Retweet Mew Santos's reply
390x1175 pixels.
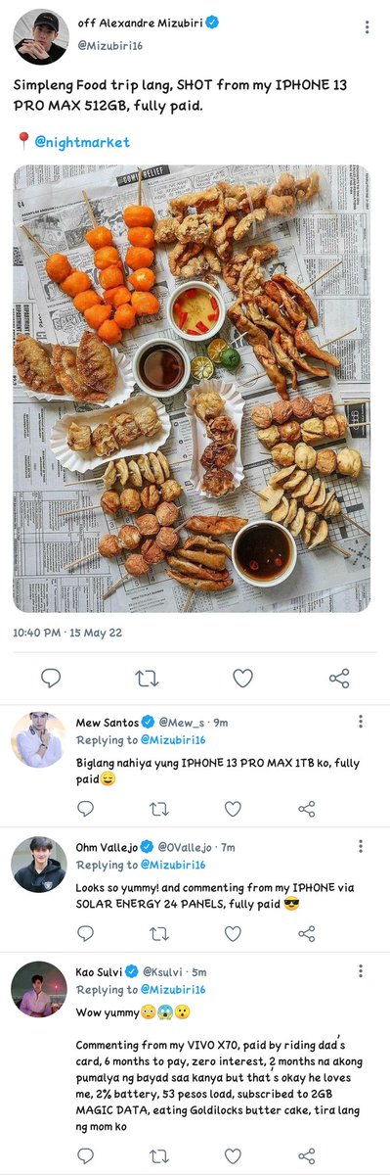[x=159, y=809]
